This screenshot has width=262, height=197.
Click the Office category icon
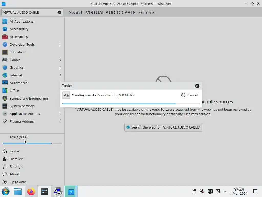click(5, 91)
